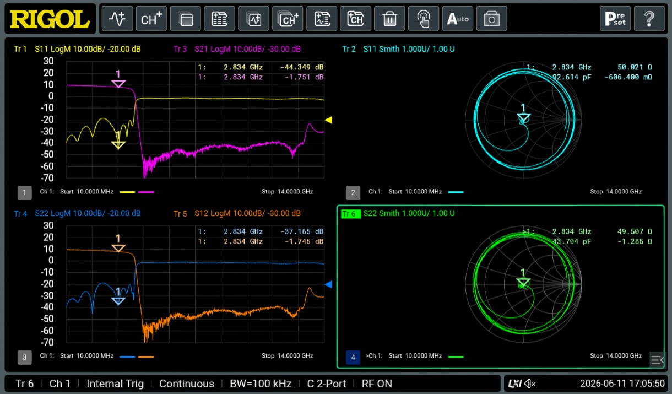Click the Auto scale icon
Image resolution: width=672 pixels, height=394 pixels.
tap(458, 19)
